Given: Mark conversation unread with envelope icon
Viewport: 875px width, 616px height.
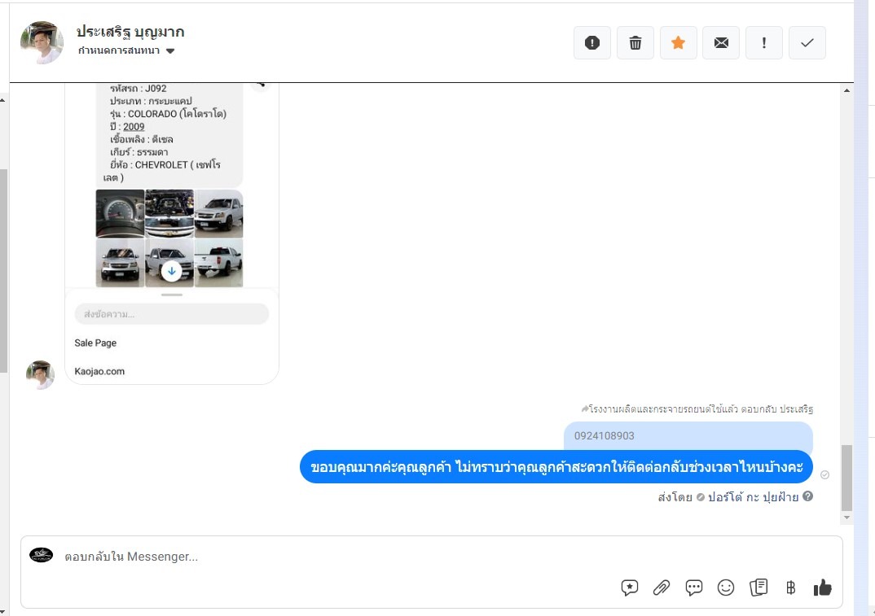Looking at the screenshot, I should 721,43.
